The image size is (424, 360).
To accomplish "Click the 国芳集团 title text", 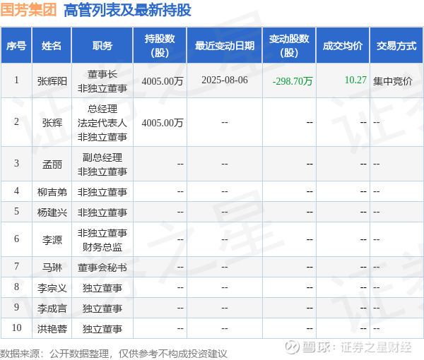I will (28, 10).
